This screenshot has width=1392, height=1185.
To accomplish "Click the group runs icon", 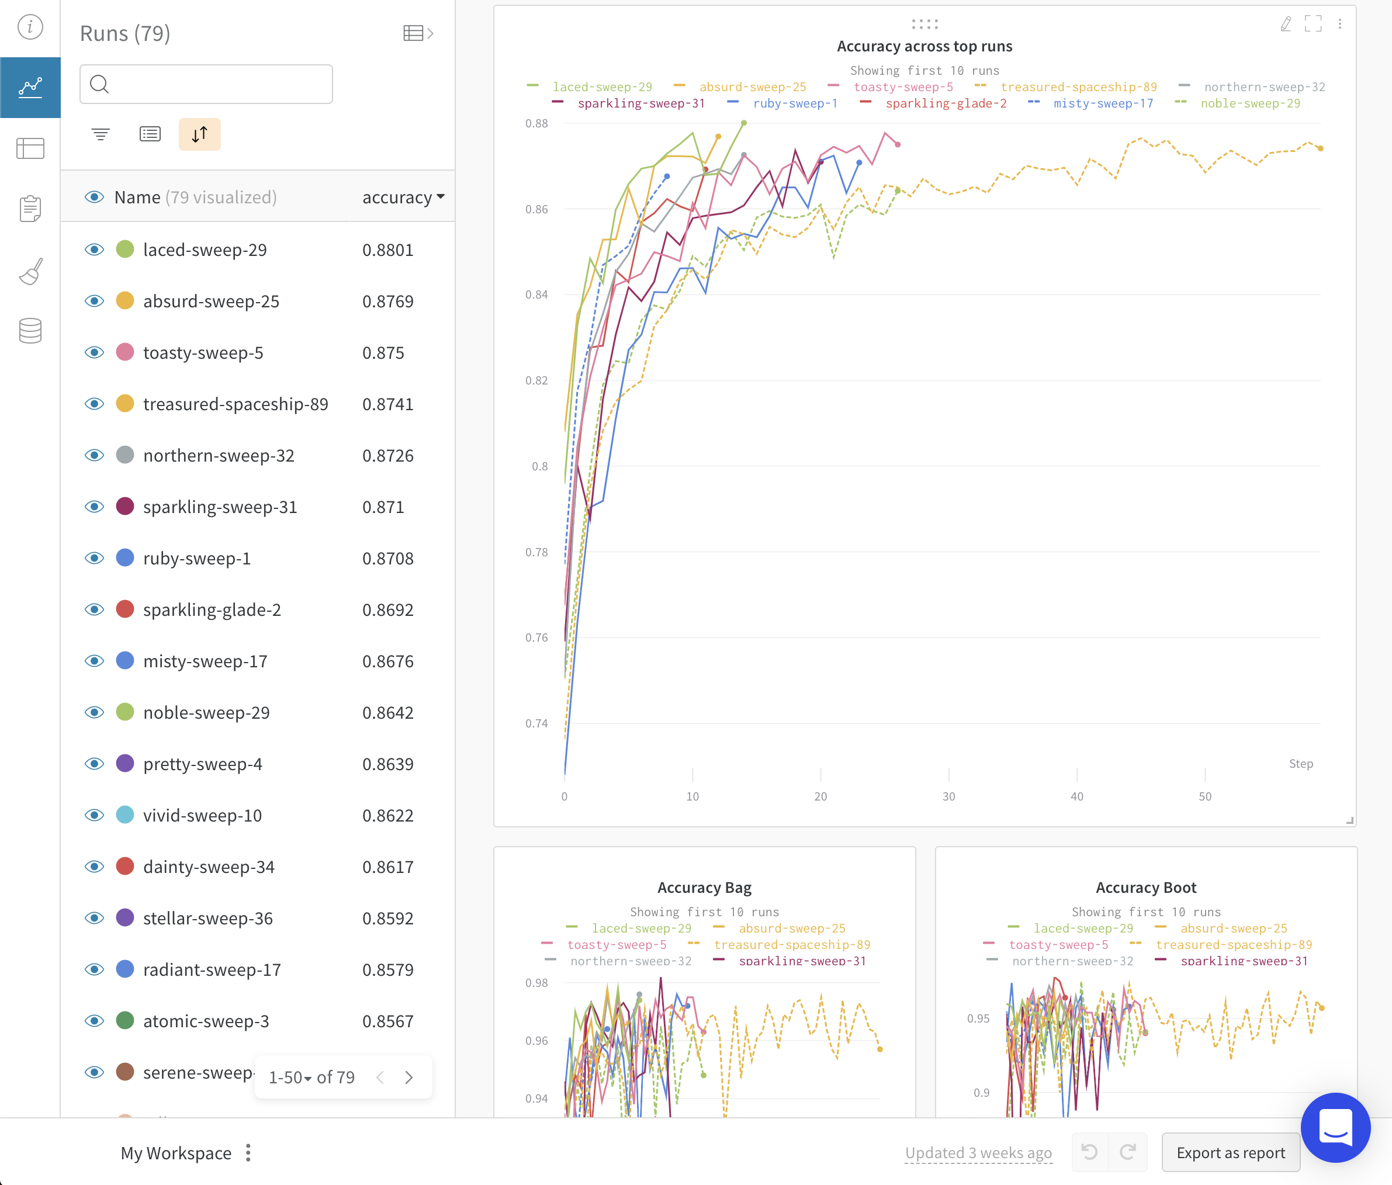I will tap(150, 134).
